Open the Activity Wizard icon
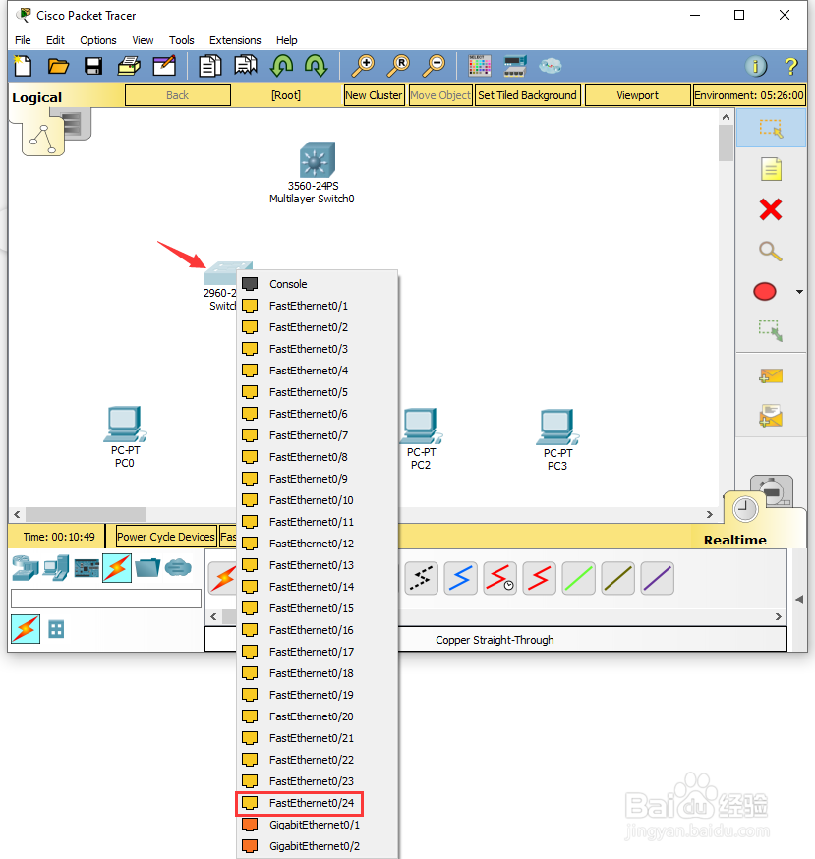Viewport: 815px width, 859px height. [164, 66]
